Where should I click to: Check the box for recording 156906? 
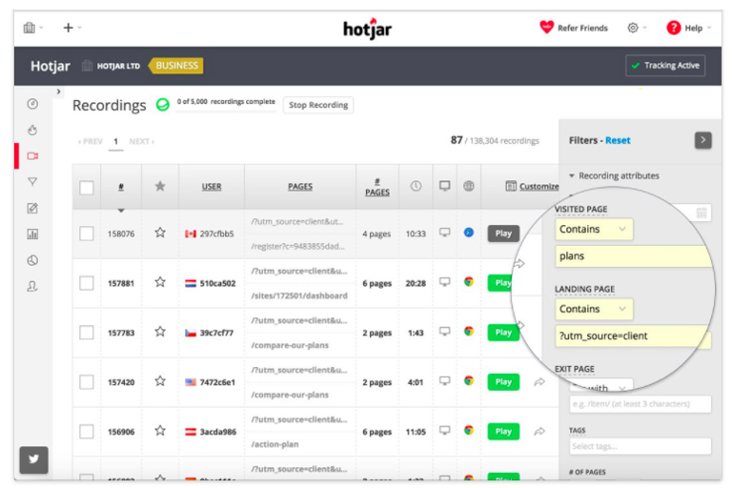click(87, 432)
